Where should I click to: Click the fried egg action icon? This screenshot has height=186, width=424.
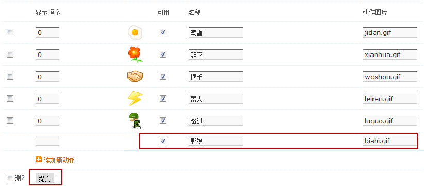(134, 32)
